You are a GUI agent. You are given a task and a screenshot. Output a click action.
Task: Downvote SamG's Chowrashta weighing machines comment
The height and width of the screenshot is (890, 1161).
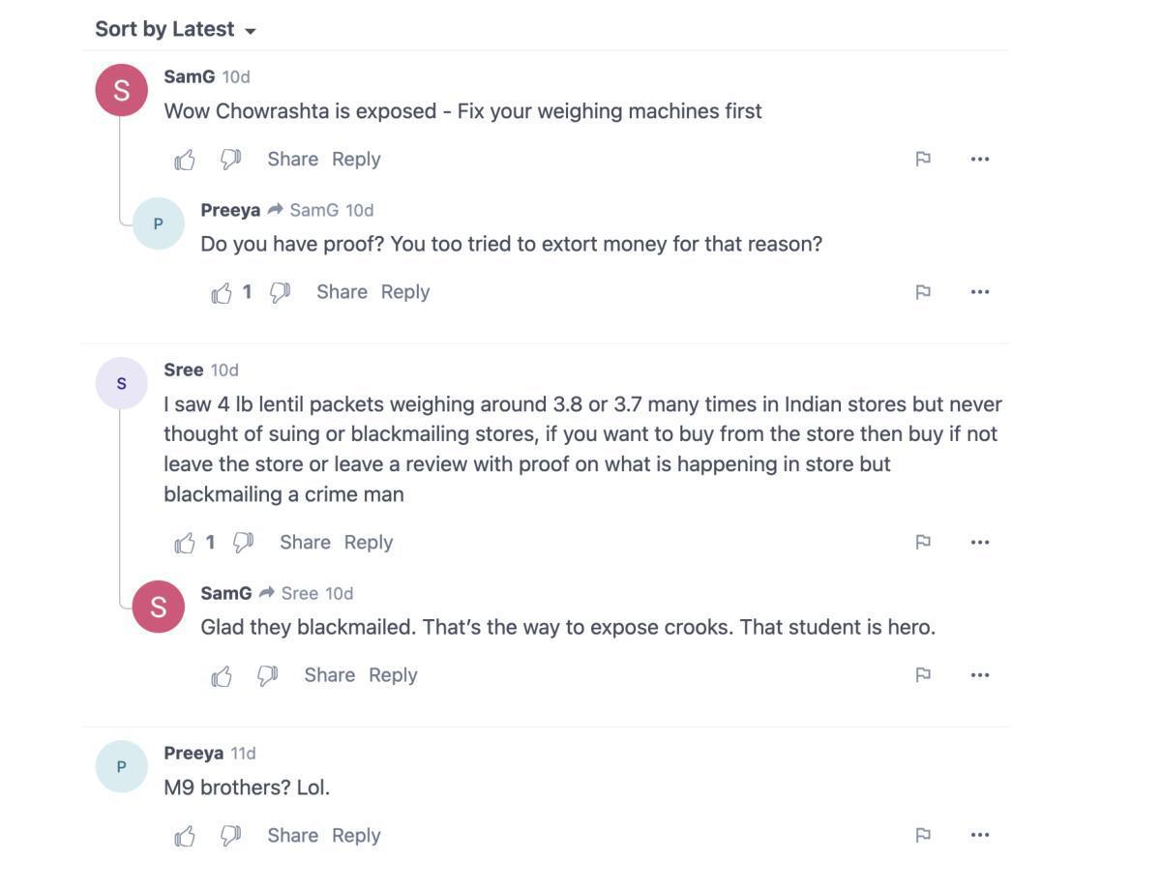230,160
